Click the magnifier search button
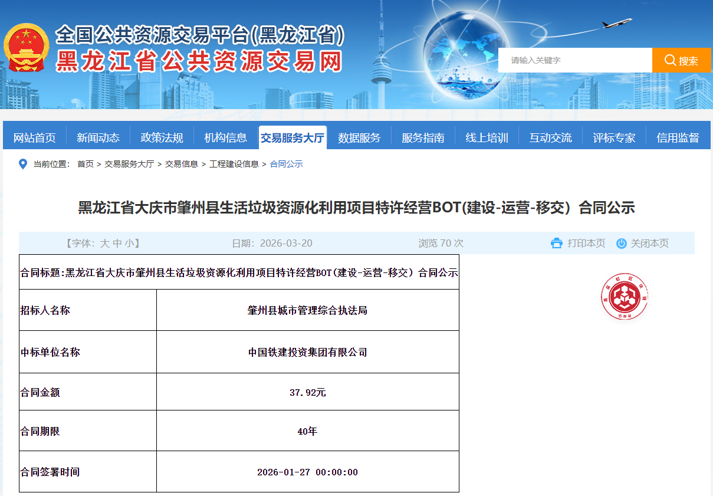Screen dimensions: 713x496 [681, 60]
